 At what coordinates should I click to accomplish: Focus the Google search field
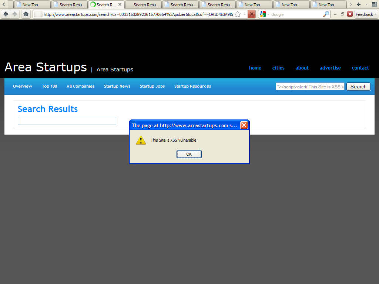point(296,14)
